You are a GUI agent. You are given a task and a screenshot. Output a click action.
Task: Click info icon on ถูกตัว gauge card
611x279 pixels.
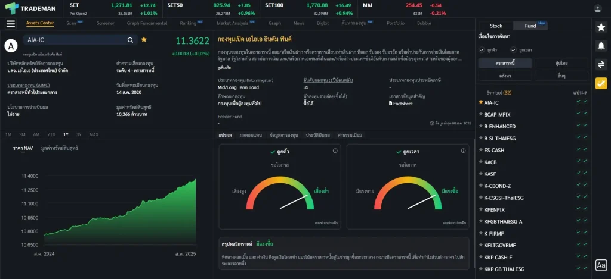(335, 151)
